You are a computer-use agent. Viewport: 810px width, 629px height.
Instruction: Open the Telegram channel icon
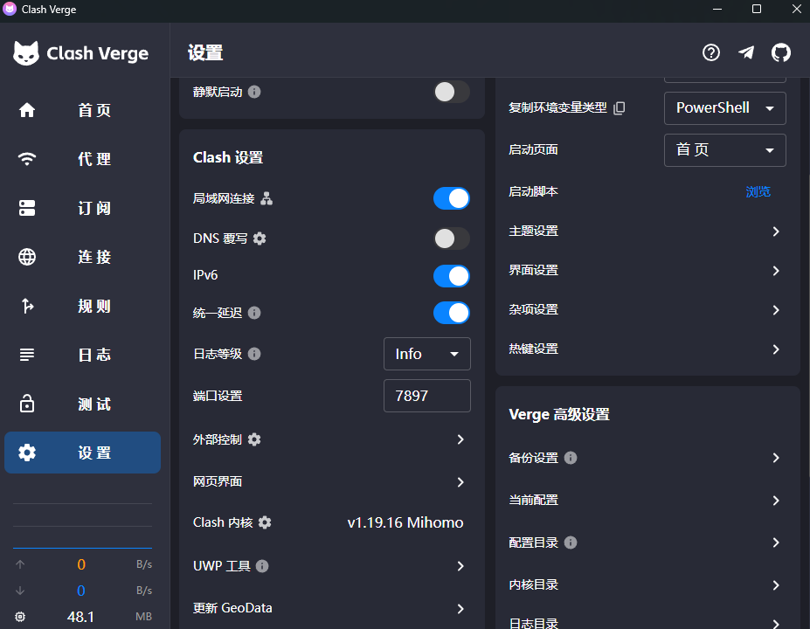coord(746,52)
